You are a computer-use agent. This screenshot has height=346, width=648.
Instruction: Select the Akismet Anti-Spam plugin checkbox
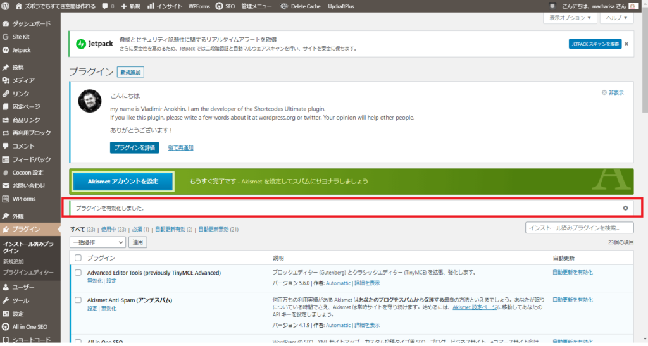pyautogui.click(x=78, y=300)
